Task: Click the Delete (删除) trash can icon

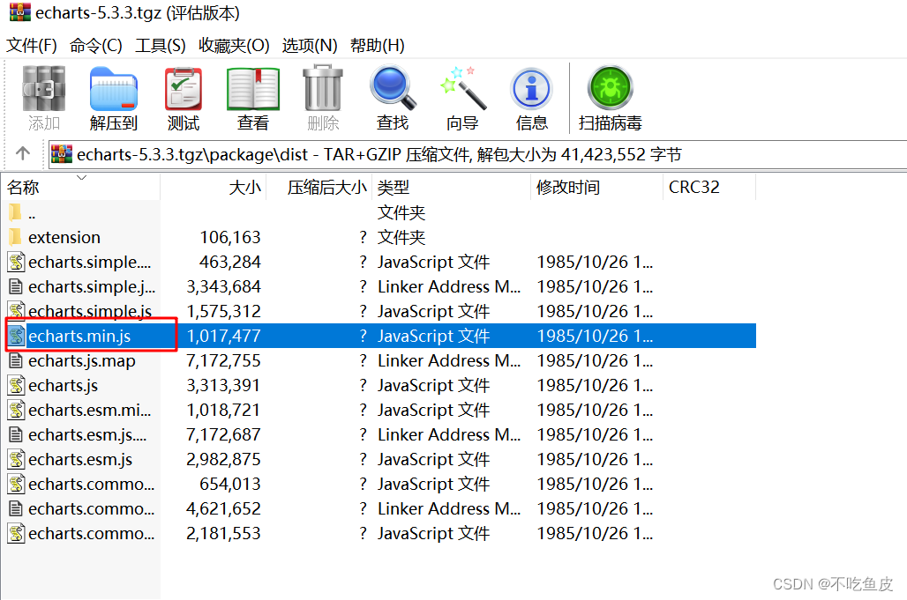Action: point(323,88)
